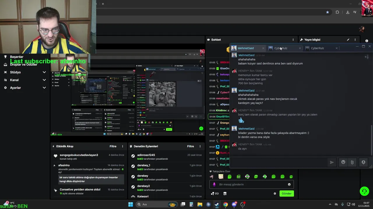Image resolution: width=373 pixels, height=209 pixels.
Task: Open Calculator from the taskbar
Action: (191, 204)
